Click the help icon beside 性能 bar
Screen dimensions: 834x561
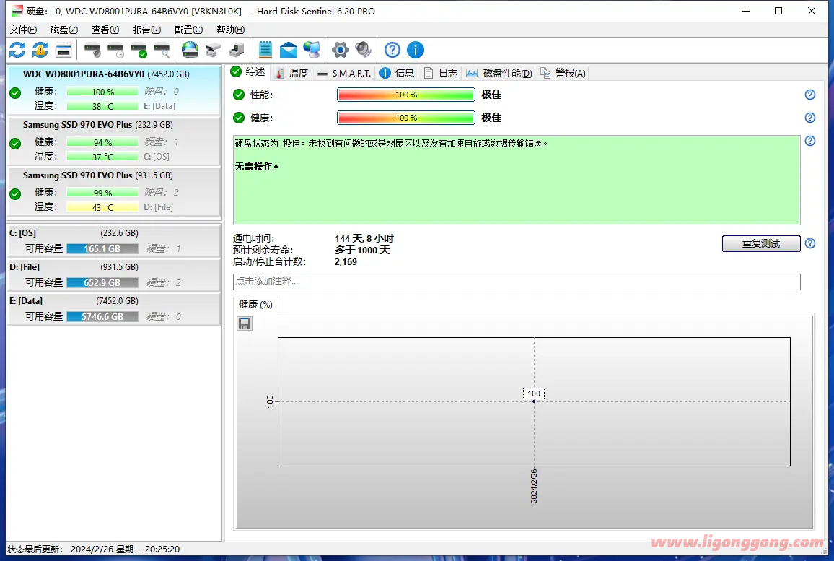[810, 95]
